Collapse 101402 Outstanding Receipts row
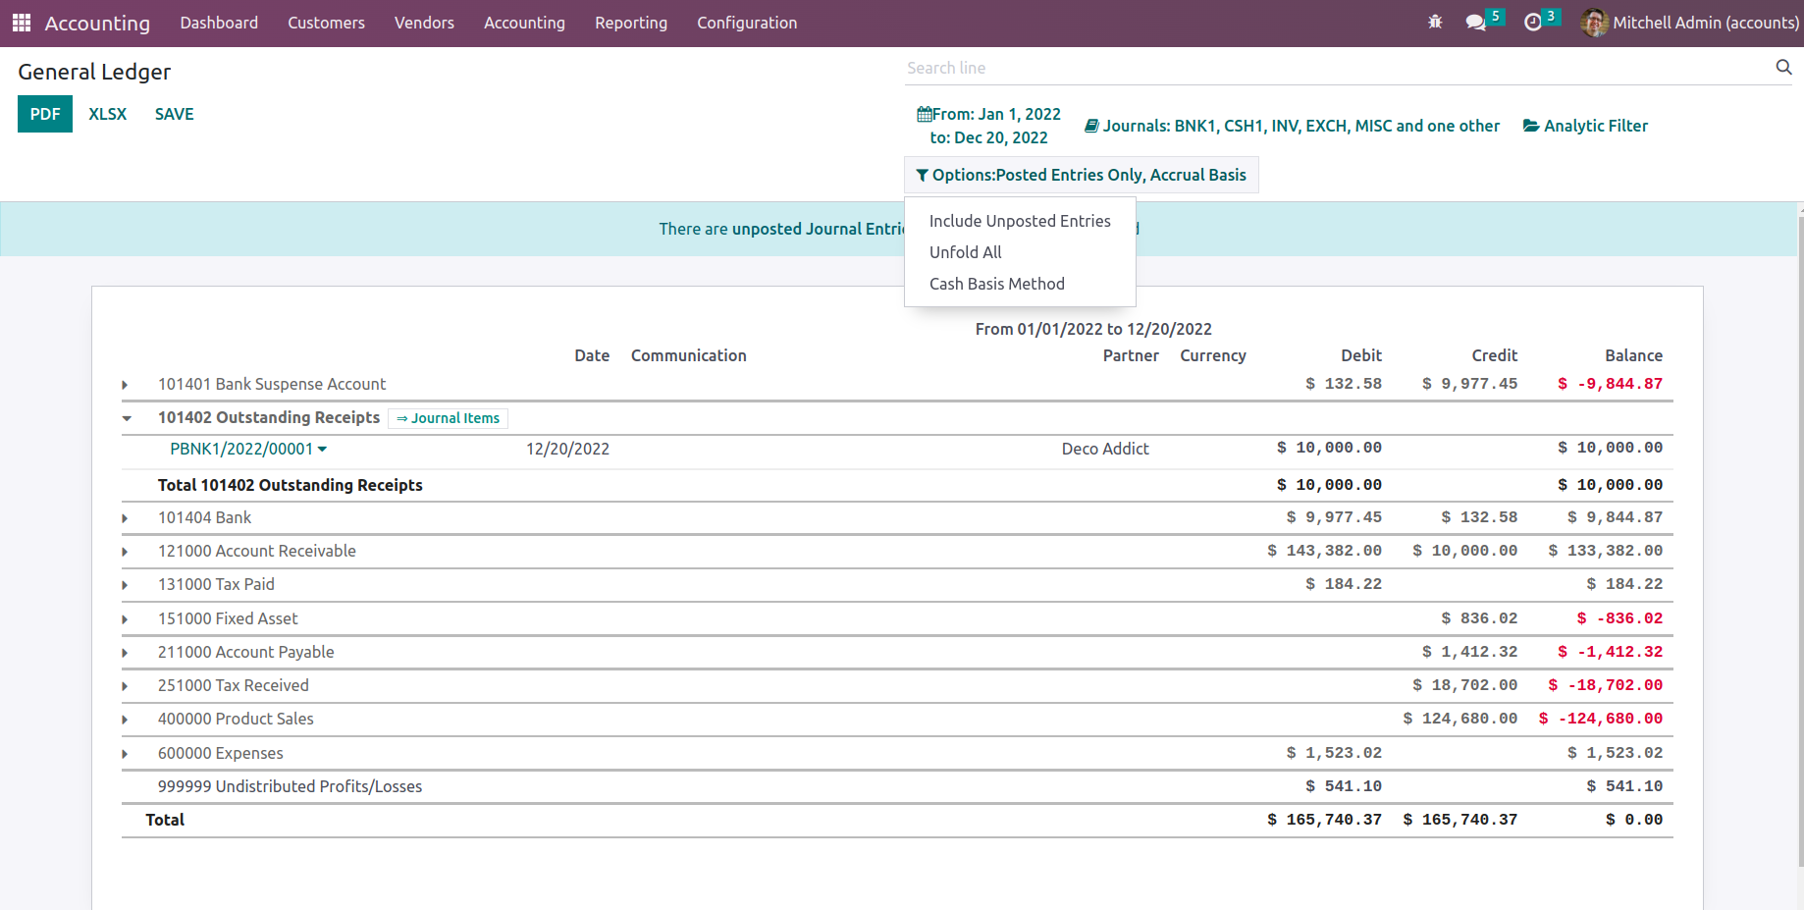 (127, 418)
